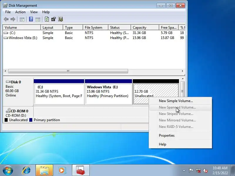The image size is (235, 176).
Task: Sort by the Status column header
Action: point(120,28)
